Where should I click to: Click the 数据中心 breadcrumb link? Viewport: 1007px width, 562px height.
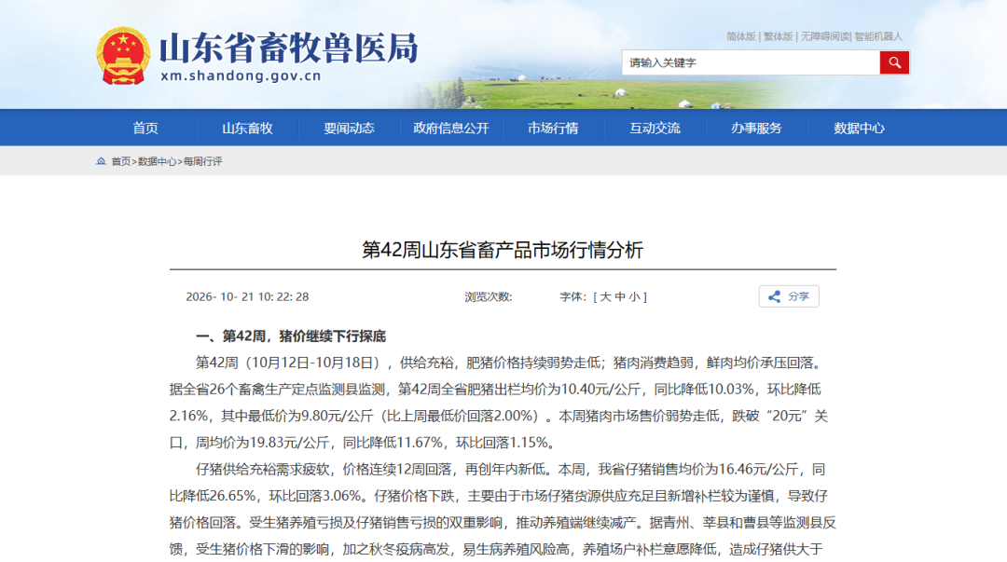[x=157, y=162]
